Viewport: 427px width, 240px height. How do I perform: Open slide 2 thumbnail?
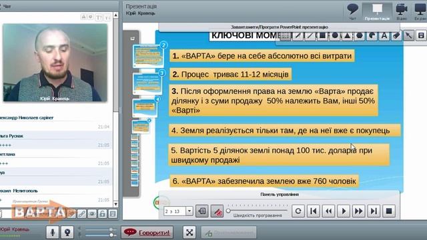coord(148,56)
